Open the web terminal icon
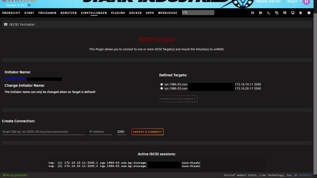This screenshot has height=178, width=317. [x=268, y=13]
